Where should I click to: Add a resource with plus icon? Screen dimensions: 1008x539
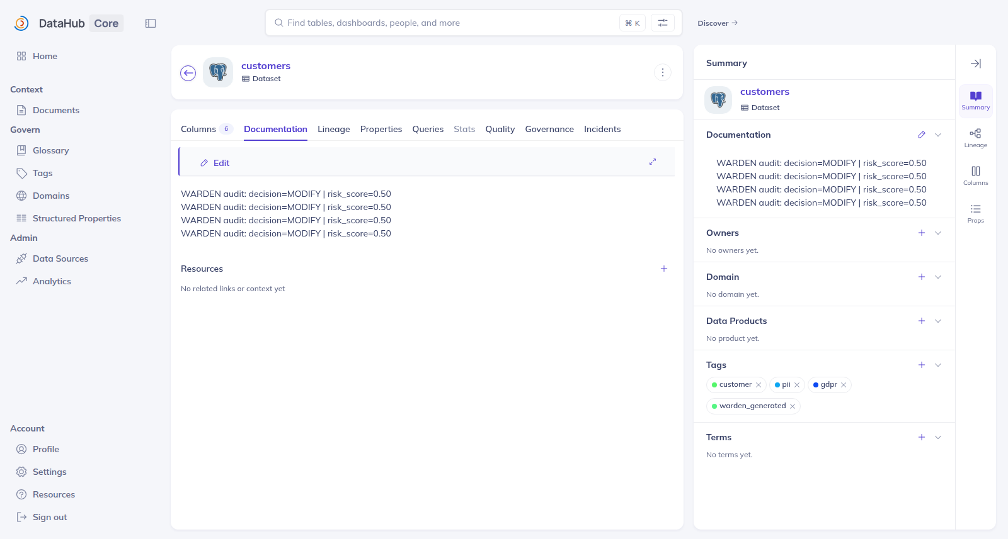click(x=664, y=269)
